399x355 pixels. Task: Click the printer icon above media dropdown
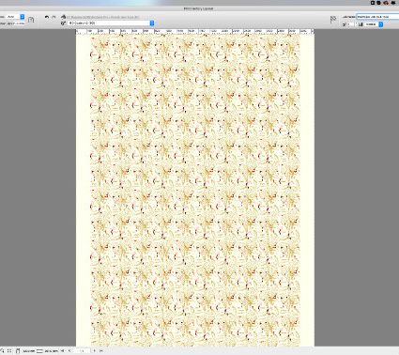(64, 17)
